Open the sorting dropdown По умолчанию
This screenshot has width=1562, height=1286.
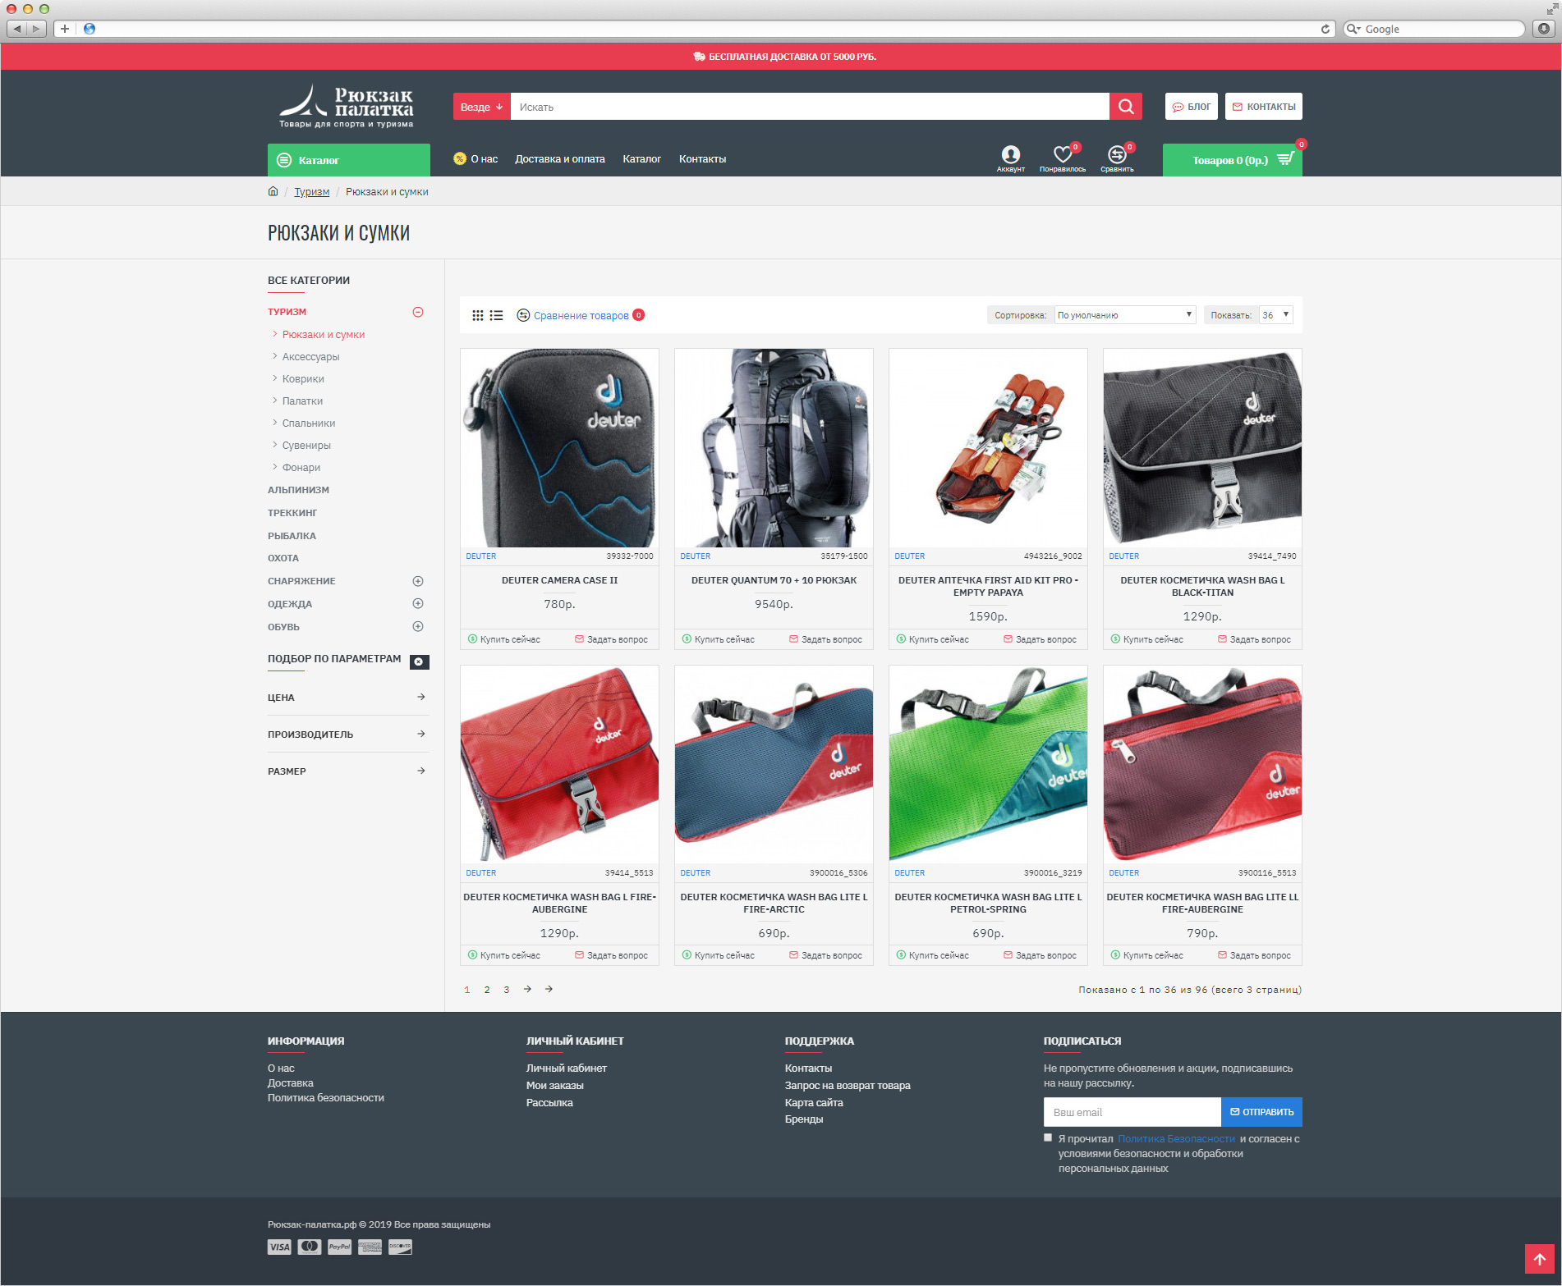1124,315
